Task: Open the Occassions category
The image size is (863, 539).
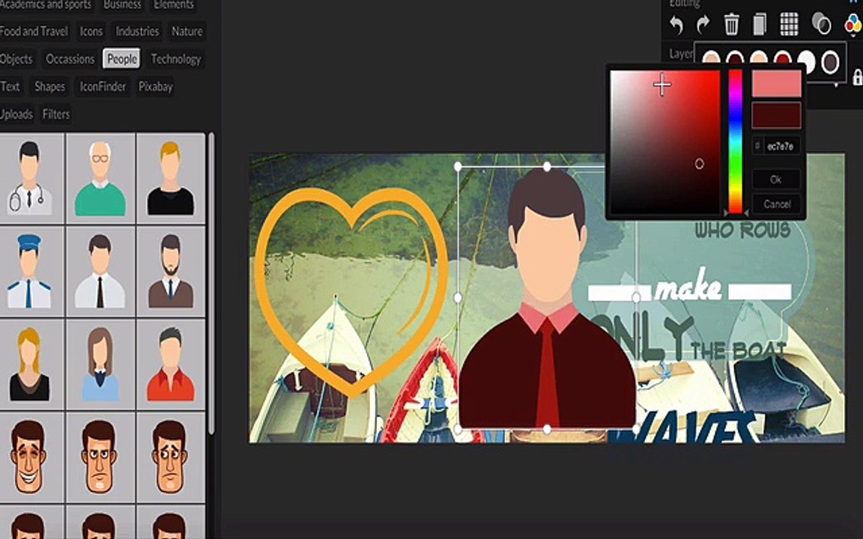Action: pyautogui.click(x=70, y=59)
